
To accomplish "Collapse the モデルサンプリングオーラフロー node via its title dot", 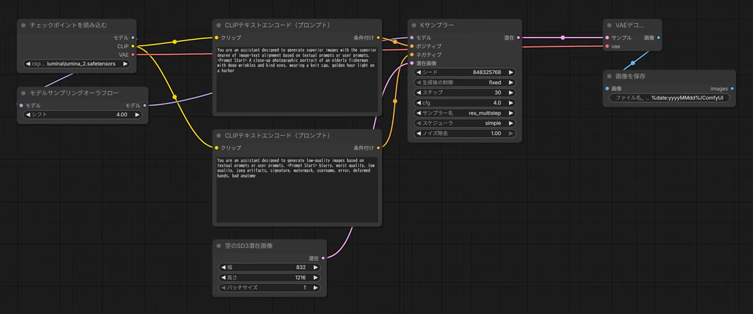I will [x=23, y=92].
